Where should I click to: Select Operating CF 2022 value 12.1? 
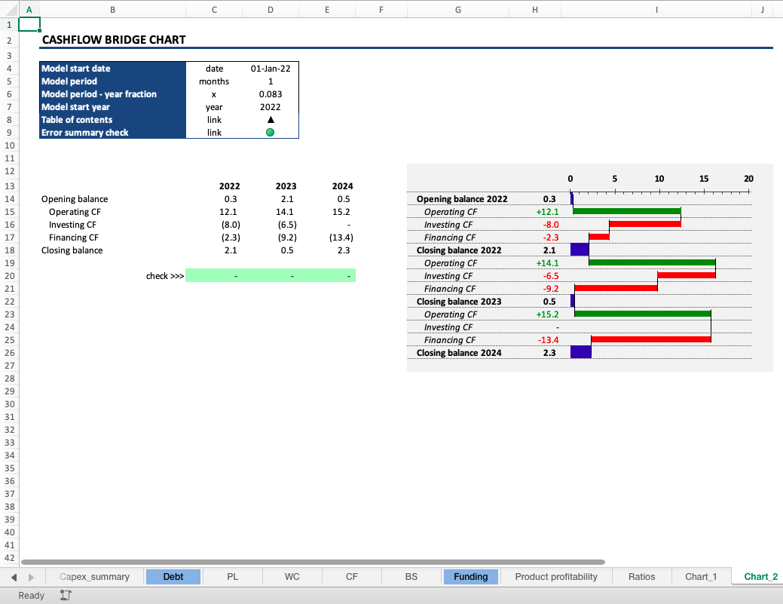(x=228, y=212)
